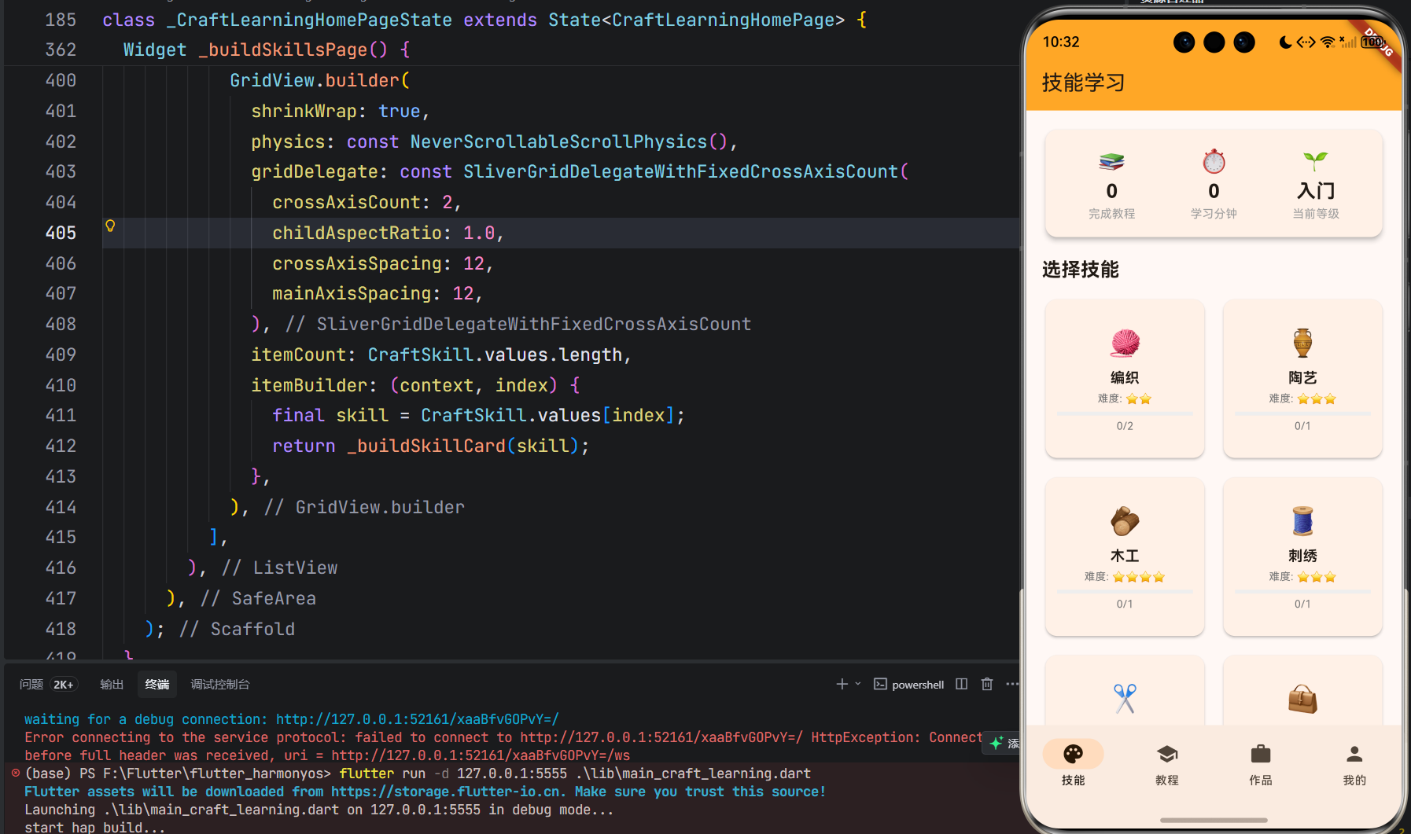Screen dimensions: 1411x834
Task: Tap the moon do-not-disturb icon in status bar
Action: [x=1285, y=42]
